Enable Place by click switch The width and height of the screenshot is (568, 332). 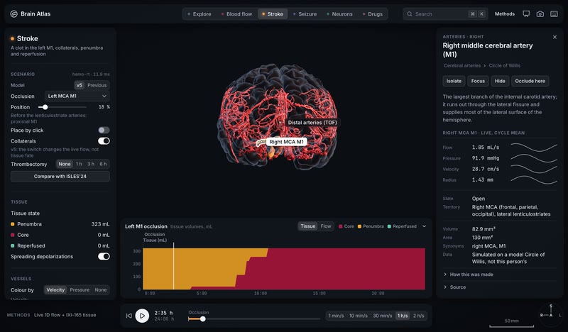pos(104,130)
